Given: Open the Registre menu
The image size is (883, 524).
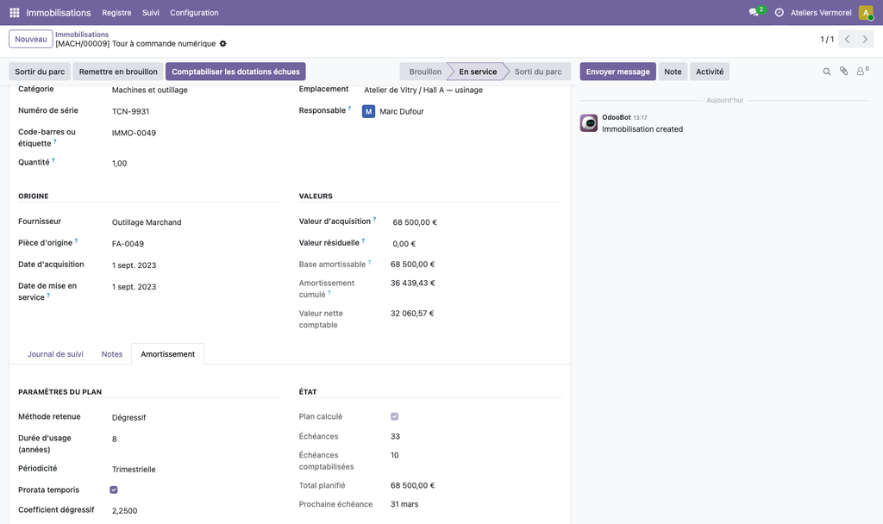Looking at the screenshot, I should tap(116, 12).
